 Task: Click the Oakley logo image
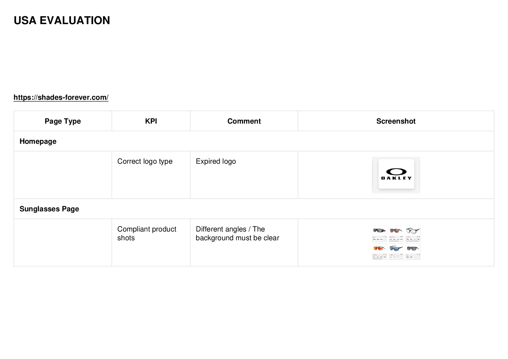[x=396, y=175]
